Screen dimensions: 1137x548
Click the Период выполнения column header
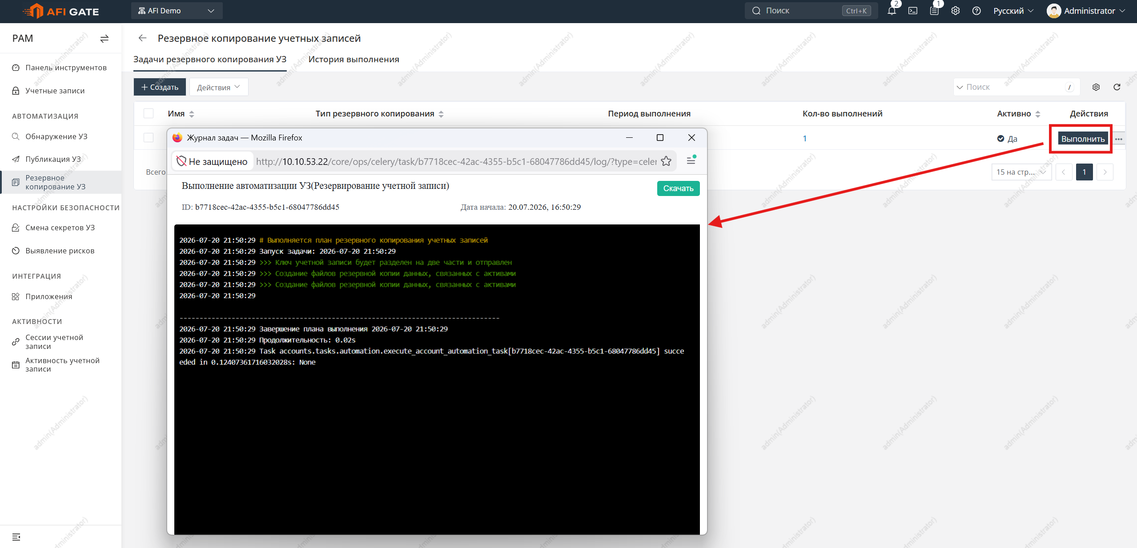pyautogui.click(x=649, y=114)
